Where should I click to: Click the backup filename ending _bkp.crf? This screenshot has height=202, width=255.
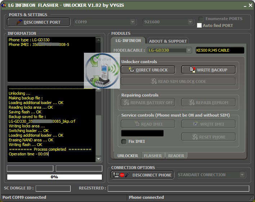click(42, 121)
